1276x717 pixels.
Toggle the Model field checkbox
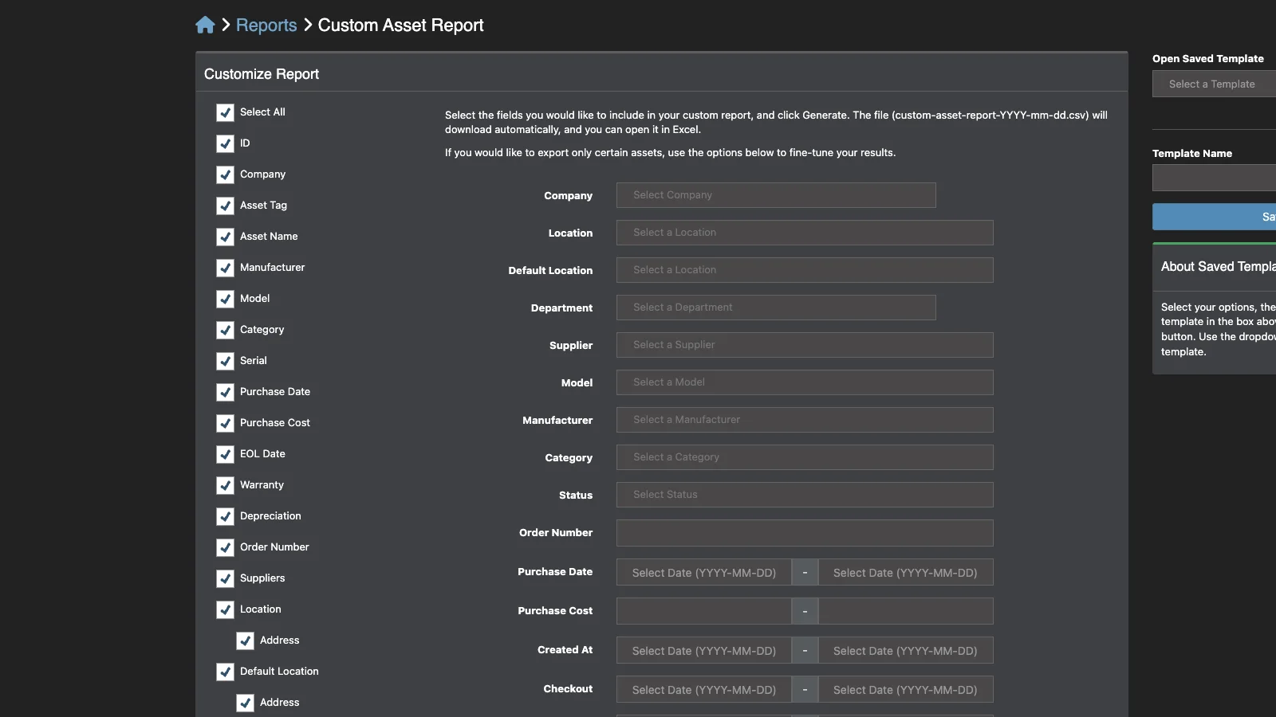point(225,299)
